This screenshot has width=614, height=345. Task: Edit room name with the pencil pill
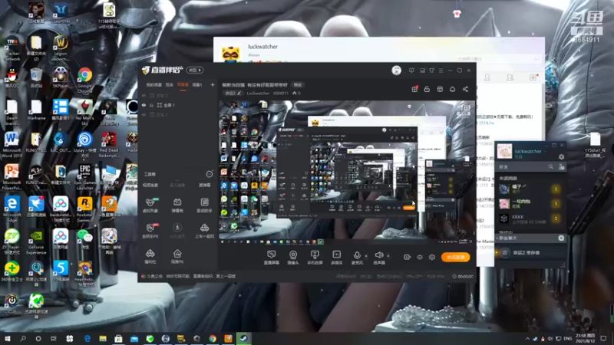point(233,93)
